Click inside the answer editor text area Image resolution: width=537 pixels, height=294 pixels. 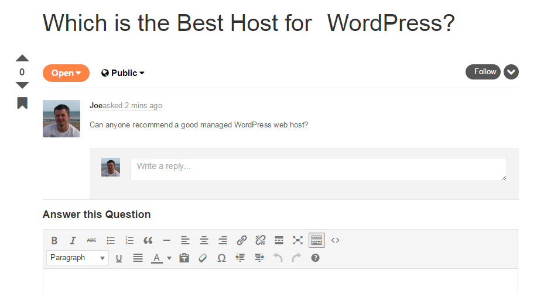tap(281, 281)
